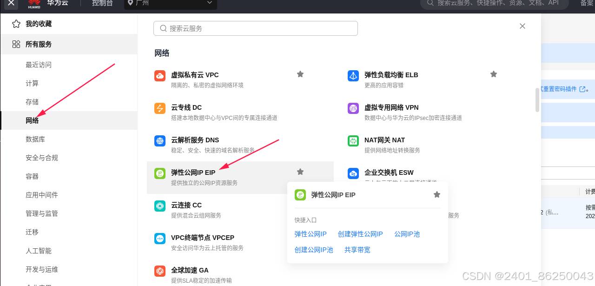Open 云专线 DC service name
The image size is (595, 286).
click(186, 107)
